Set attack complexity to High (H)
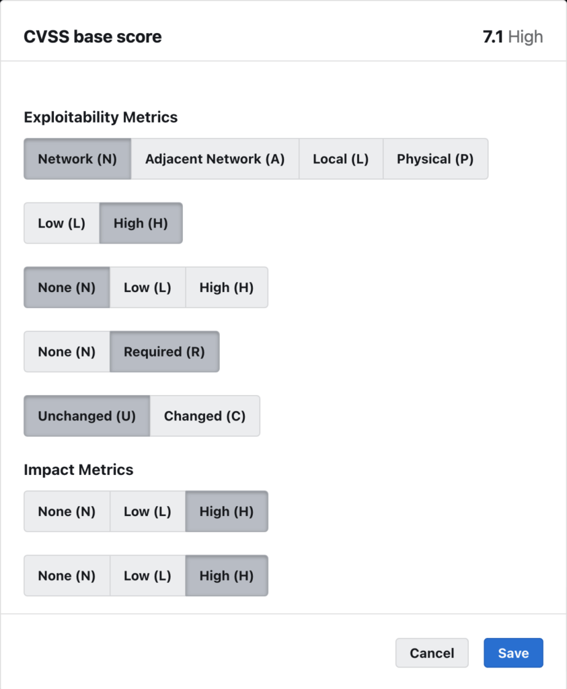The height and width of the screenshot is (689, 567). point(141,223)
